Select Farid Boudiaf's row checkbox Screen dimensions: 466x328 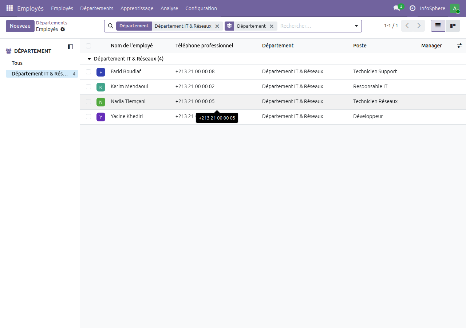(88, 72)
